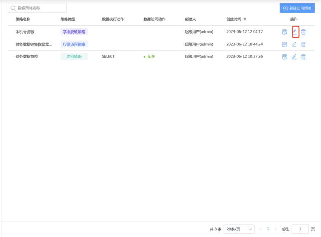Delete the 手机号脱敏 policy
Viewport: 321px width, 237px height.
[303, 32]
